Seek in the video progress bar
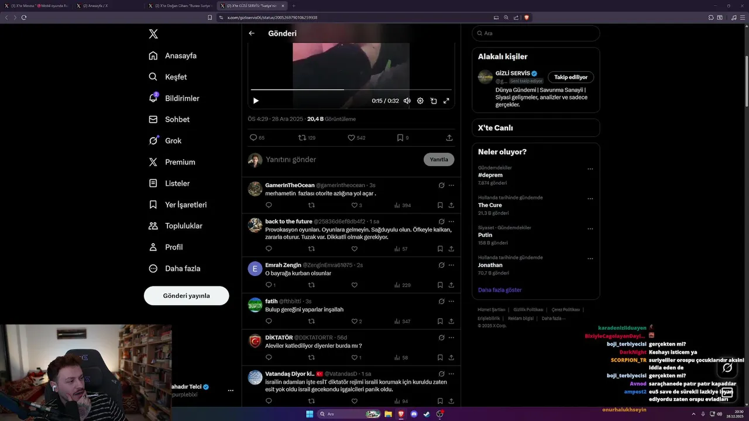The image size is (749, 421). pos(351,89)
